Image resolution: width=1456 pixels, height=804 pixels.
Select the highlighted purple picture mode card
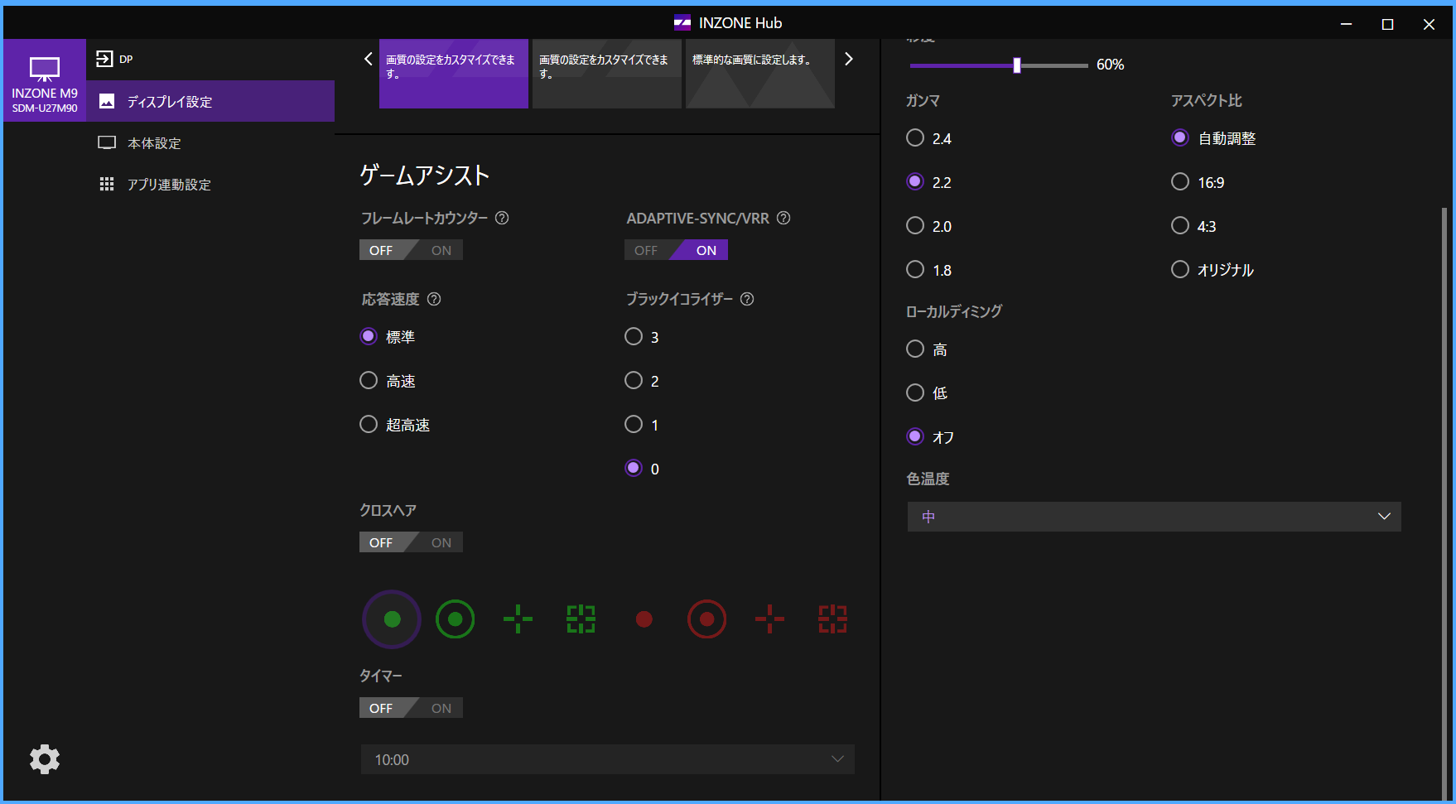coord(454,74)
